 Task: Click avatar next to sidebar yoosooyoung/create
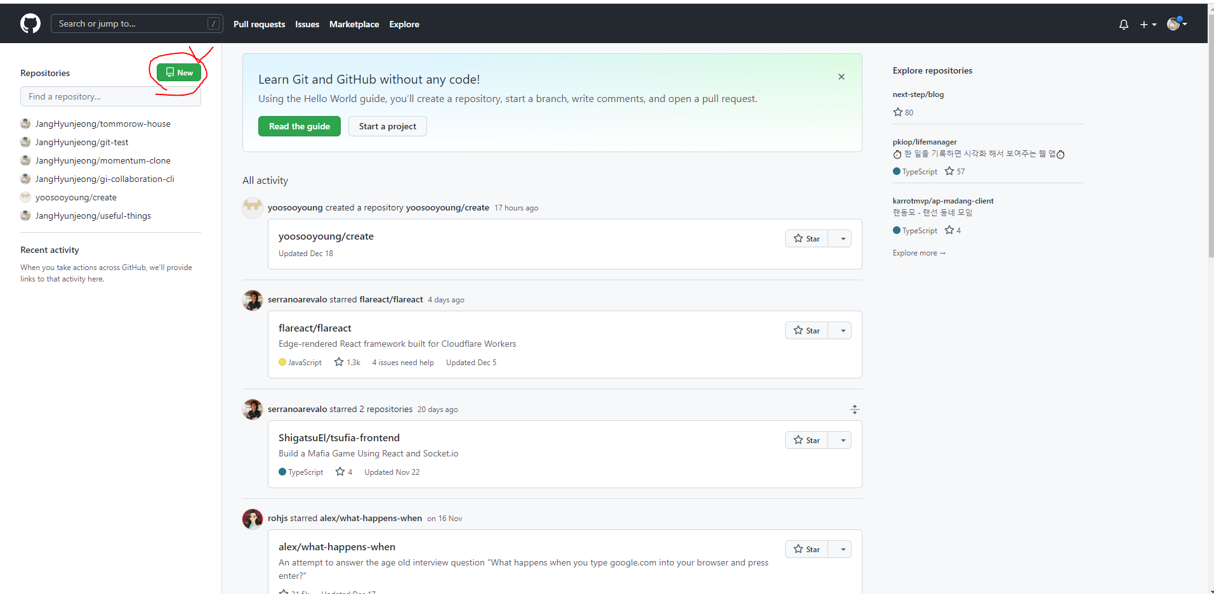tap(25, 197)
